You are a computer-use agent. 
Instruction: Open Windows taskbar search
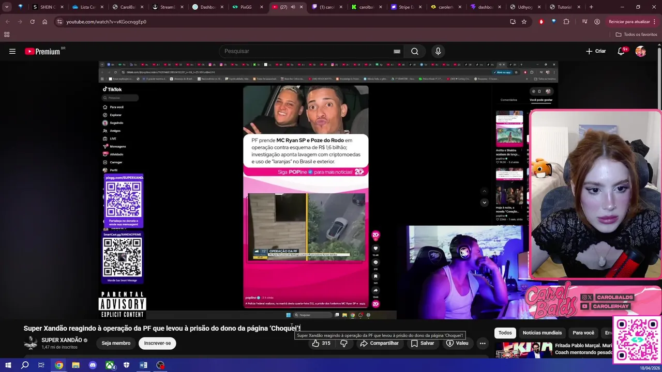(x=24, y=365)
